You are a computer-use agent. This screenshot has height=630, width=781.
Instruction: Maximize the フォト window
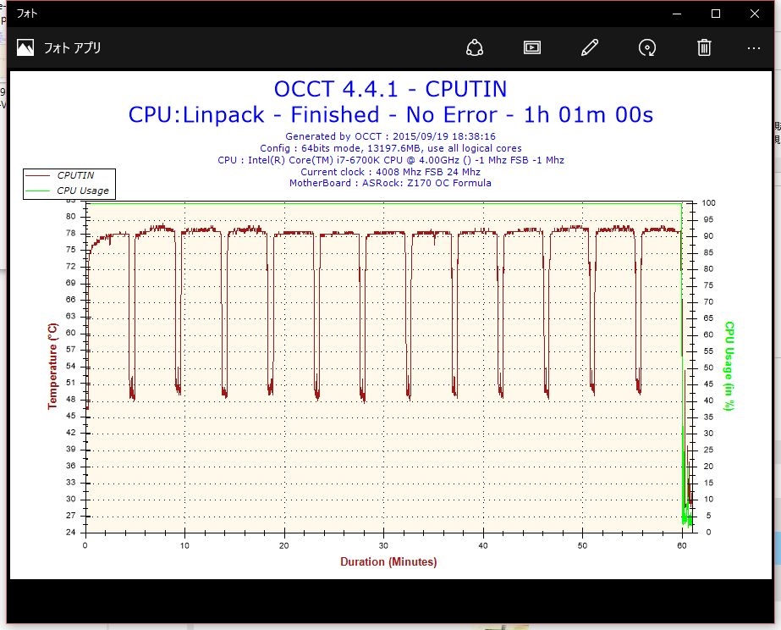pos(716,14)
